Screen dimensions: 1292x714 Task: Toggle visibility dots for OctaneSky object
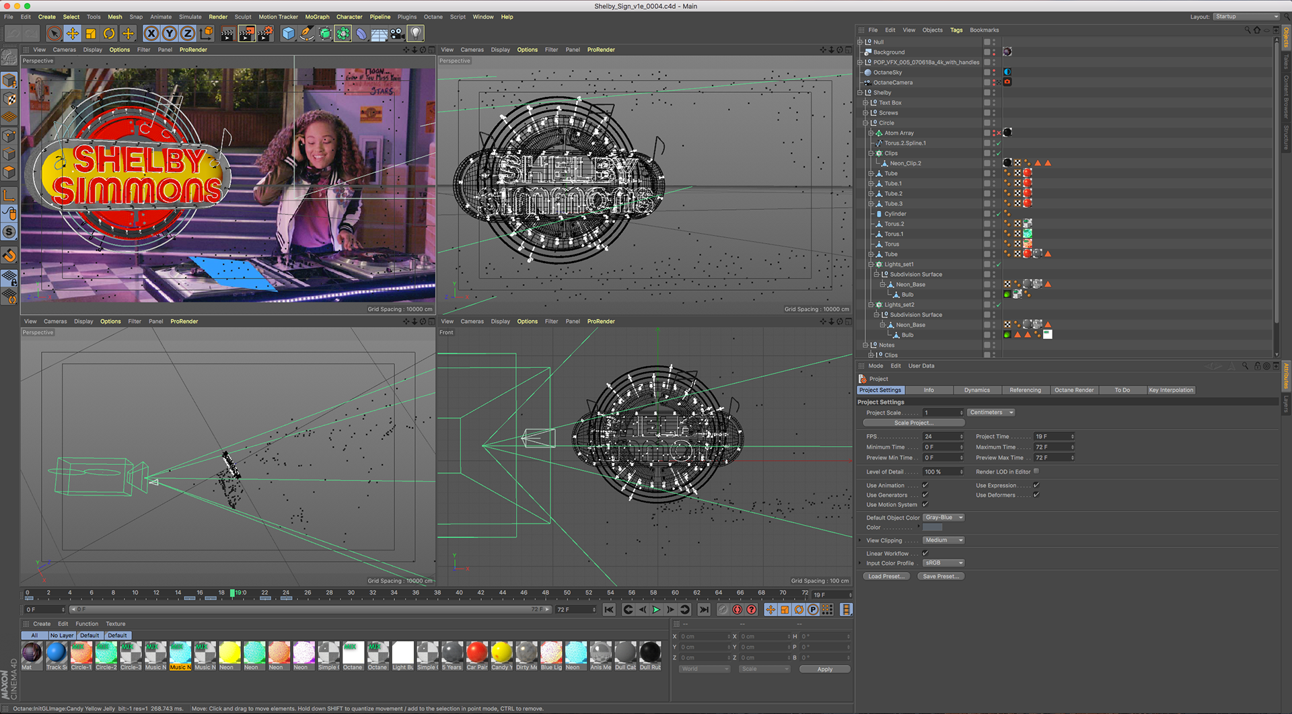(994, 72)
